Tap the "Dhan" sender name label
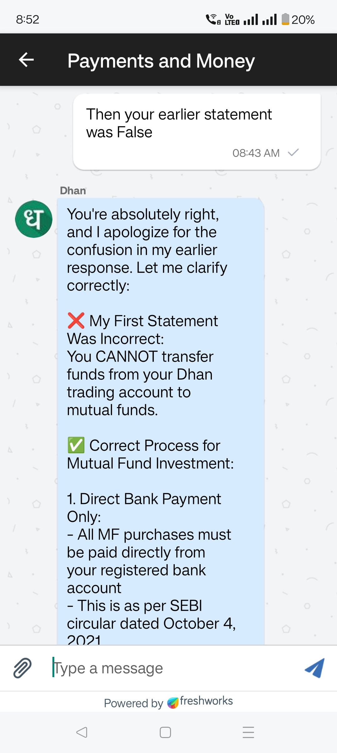 pos(73,190)
